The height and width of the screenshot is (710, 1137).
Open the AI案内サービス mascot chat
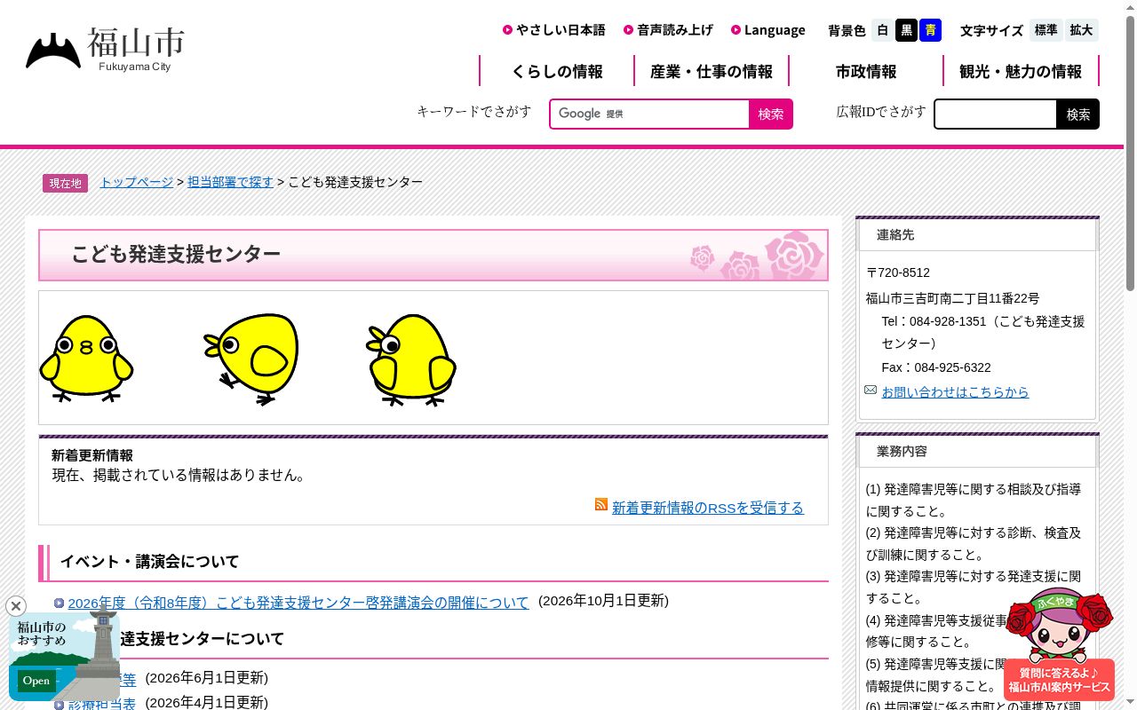click(1059, 644)
